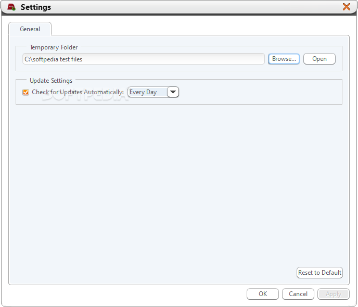Confirm settings with the OK button
This screenshot has height=307, width=358.
pyautogui.click(x=263, y=294)
